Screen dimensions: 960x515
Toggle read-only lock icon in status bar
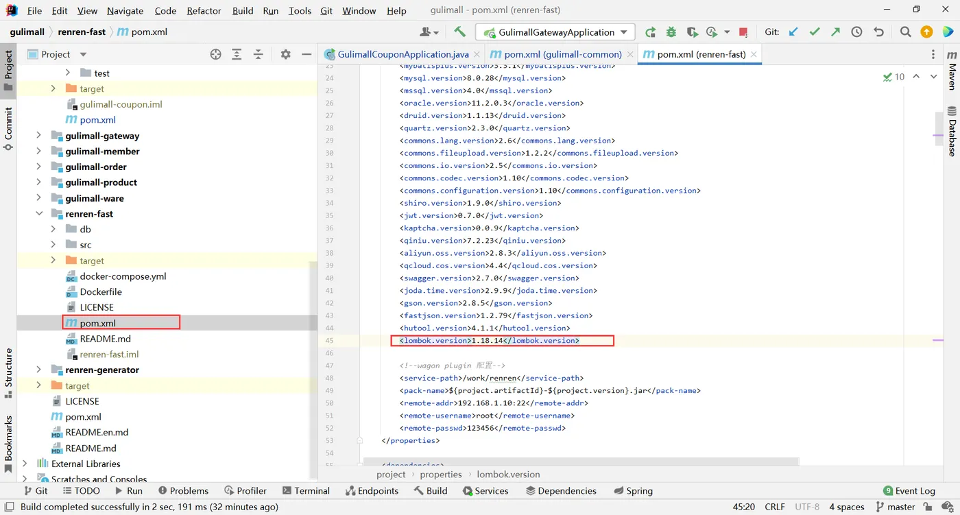tap(928, 507)
